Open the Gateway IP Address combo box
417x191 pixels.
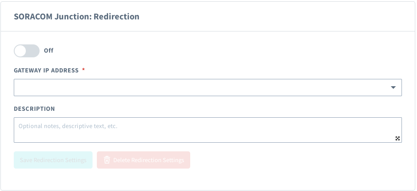click(x=207, y=88)
